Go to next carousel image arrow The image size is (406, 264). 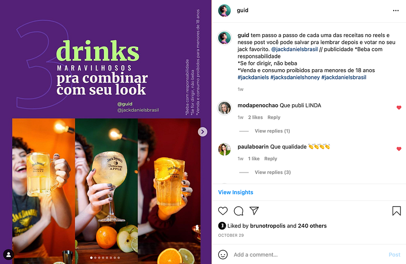[203, 132]
